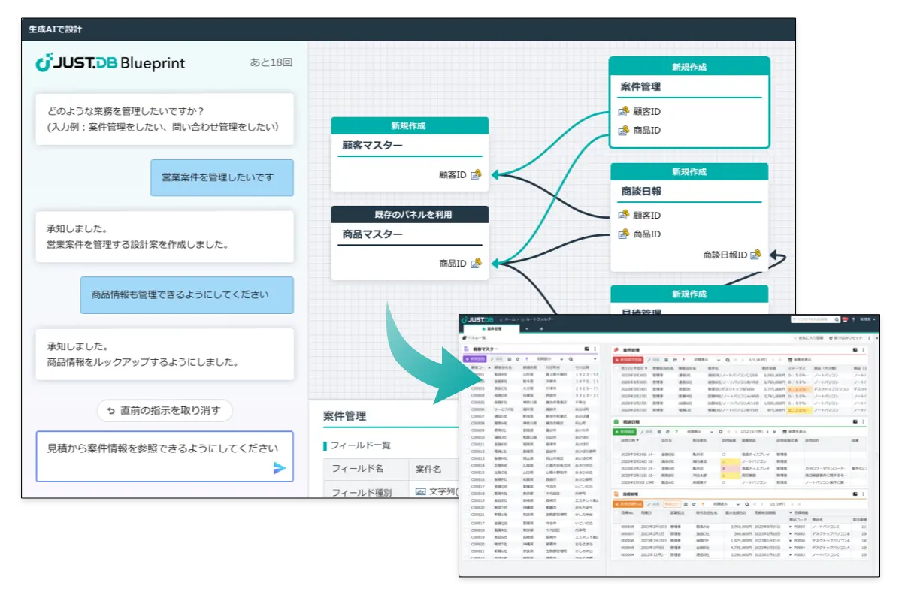The width and height of the screenshot is (902, 601).
Task: Open the kebab menu of 案件管理 panel
Action: 862,349
